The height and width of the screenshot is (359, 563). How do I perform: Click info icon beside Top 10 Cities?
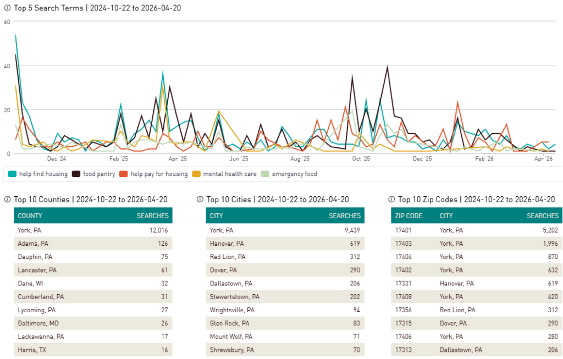201,200
